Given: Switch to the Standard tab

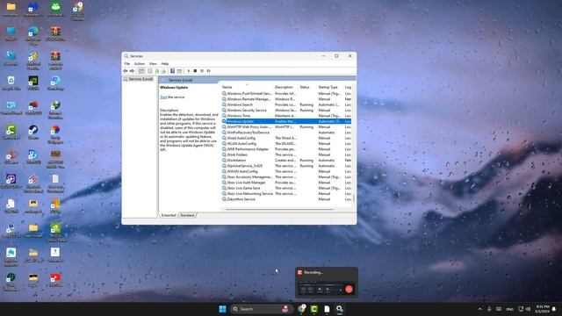Looking at the screenshot, I should pyautogui.click(x=187, y=215).
